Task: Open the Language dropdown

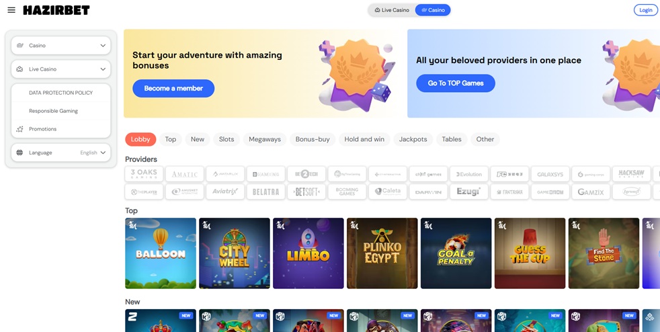Action: (x=61, y=153)
